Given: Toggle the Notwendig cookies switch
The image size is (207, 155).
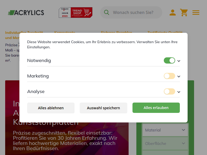Looking at the screenshot, I should (169, 60).
